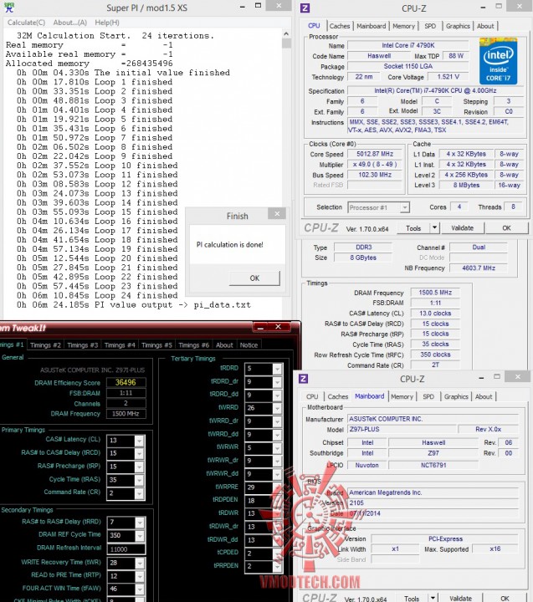Close the Finish dialog
Screen dimensions: 533x602
(x=277, y=214)
